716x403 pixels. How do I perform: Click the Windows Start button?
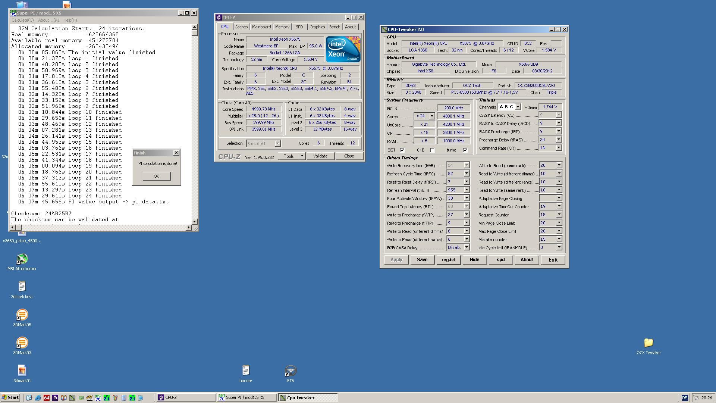(10, 397)
